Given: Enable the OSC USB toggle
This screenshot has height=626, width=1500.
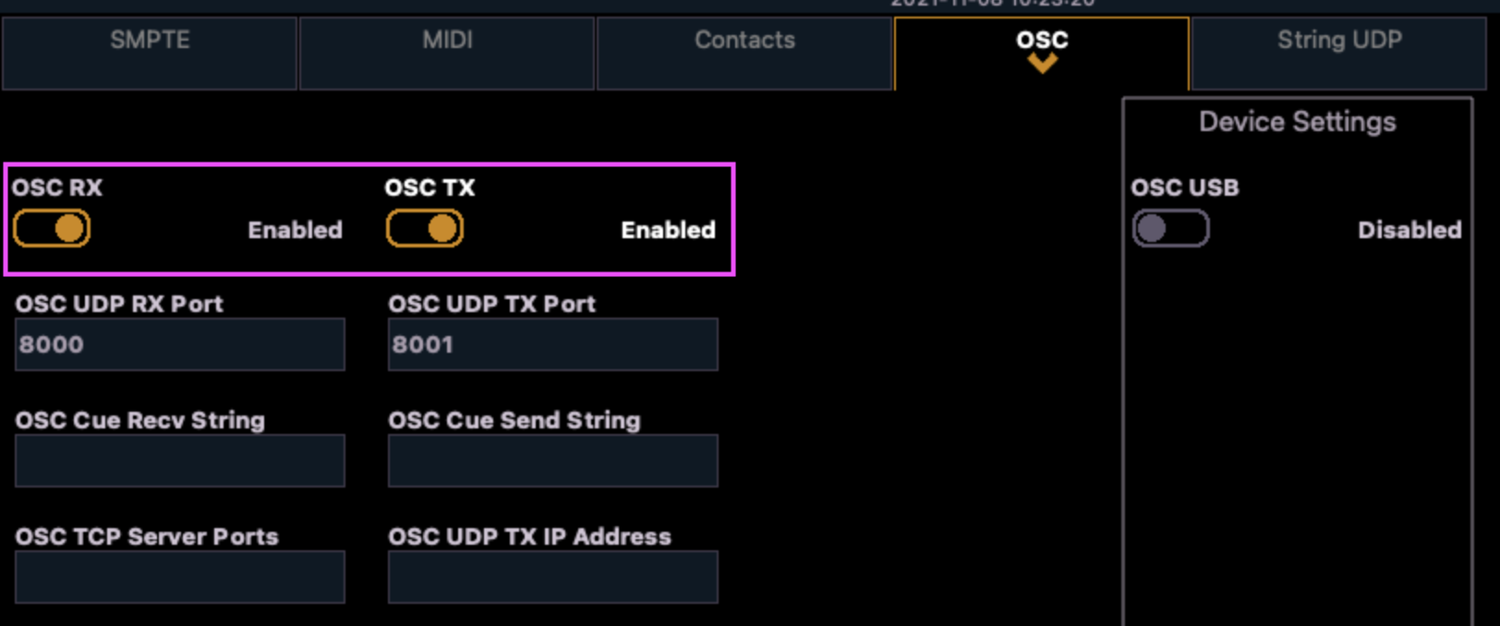Looking at the screenshot, I should coord(1170,228).
